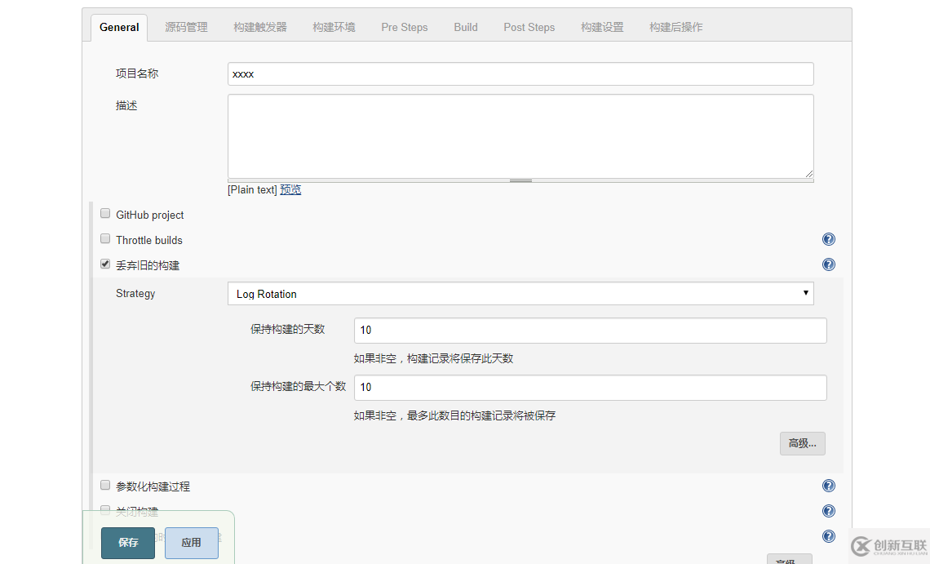The image size is (930, 564).
Task: Click the 保持构建的天数 input field
Action: (589, 330)
